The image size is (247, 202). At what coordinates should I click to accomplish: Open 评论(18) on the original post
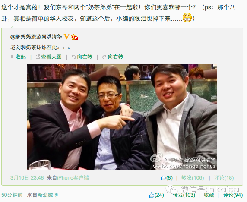click(x=224, y=178)
